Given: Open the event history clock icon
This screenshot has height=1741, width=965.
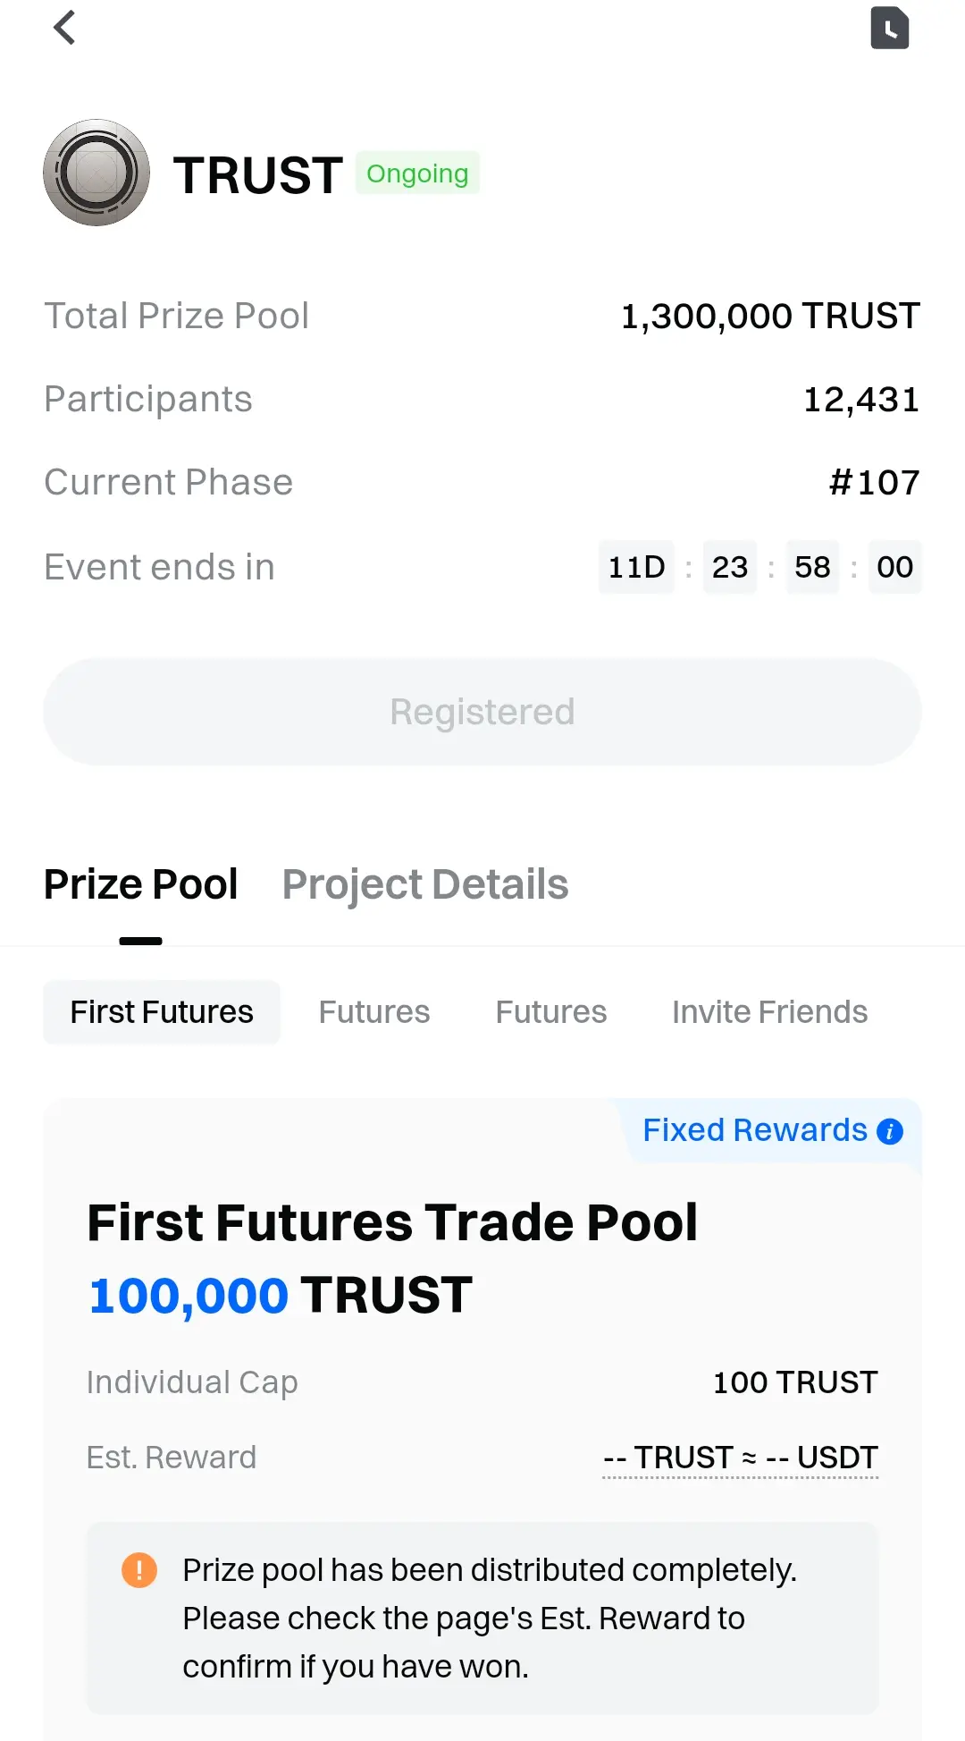Looking at the screenshot, I should pos(890,28).
